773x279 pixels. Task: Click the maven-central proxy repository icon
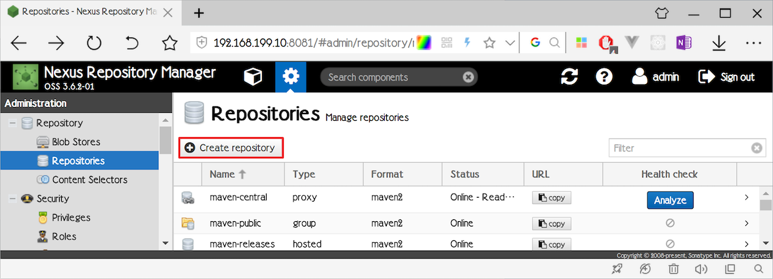[x=188, y=198]
